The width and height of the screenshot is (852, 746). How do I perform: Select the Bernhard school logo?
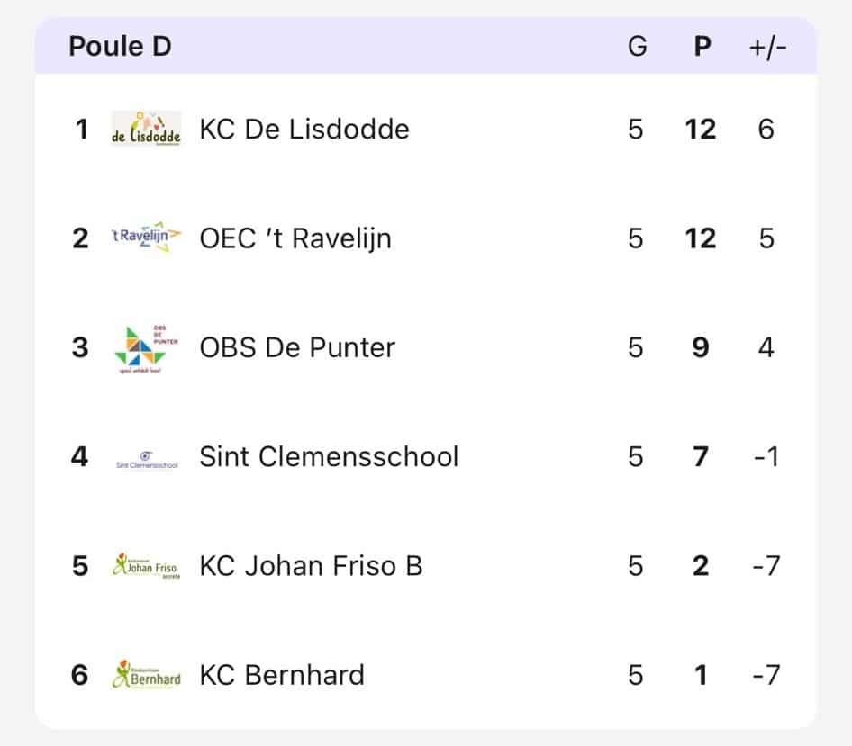[x=146, y=675]
